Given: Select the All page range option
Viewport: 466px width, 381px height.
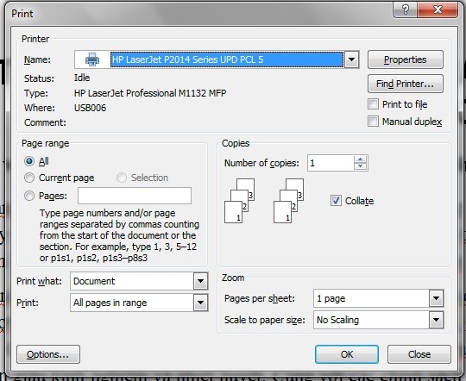Looking at the screenshot, I should (x=29, y=161).
